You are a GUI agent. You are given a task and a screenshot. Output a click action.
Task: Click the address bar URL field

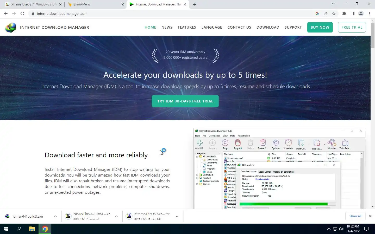coord(172,14)
